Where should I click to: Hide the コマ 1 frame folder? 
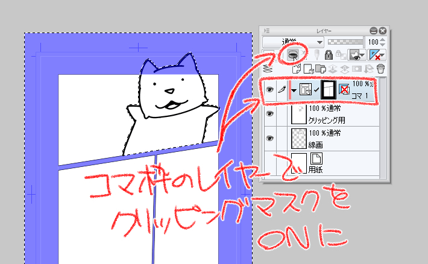point(269,90)
